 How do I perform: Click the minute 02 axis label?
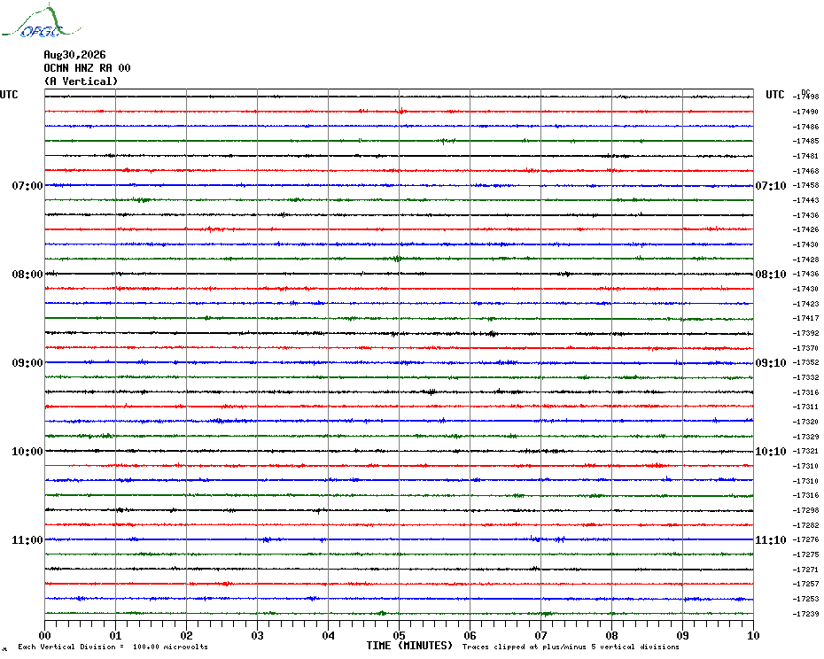pos(187,635)
